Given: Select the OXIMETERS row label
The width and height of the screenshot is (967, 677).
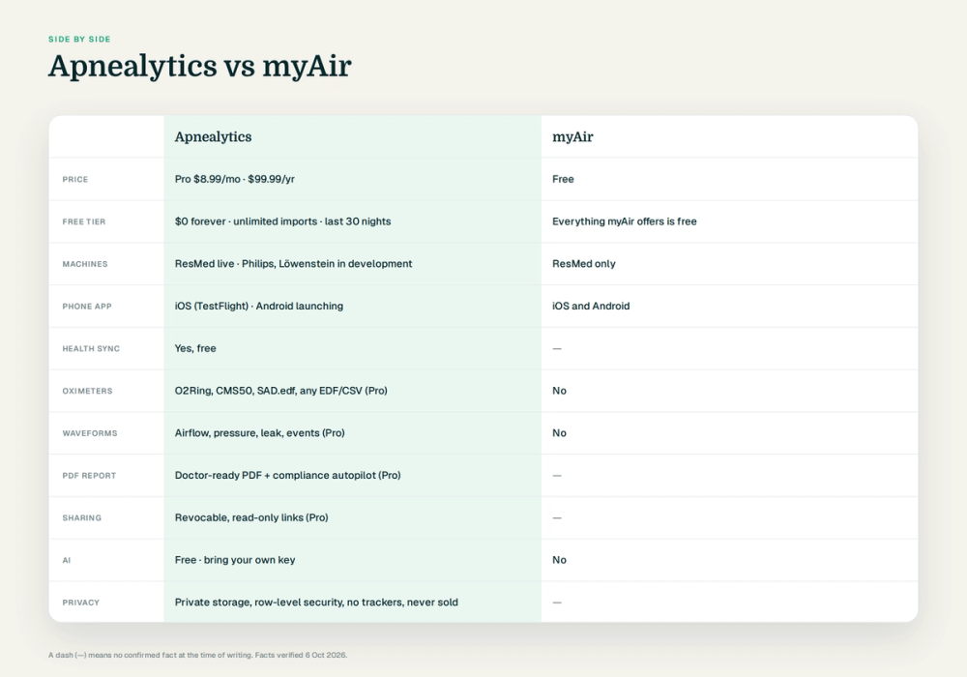Looking at the screenshot, I should pos(88,391).
